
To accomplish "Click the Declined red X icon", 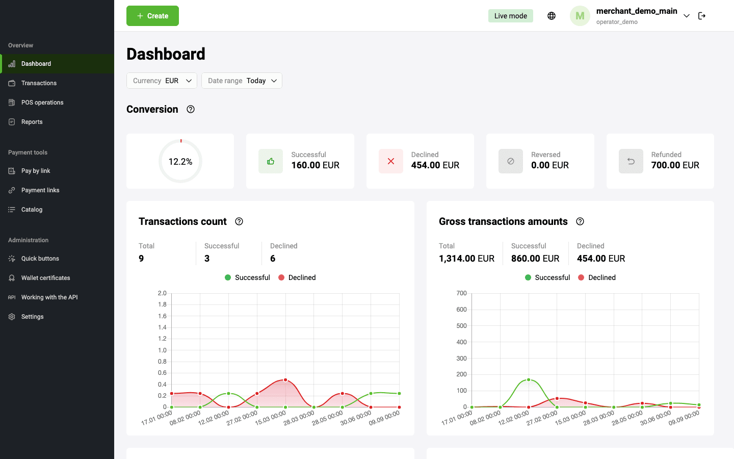I will tap(391, 161).
